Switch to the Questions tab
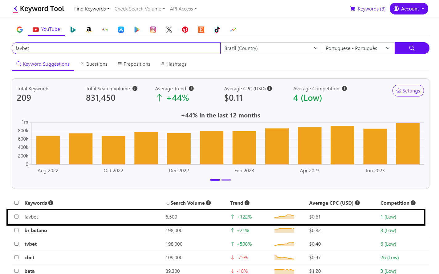Viewport: 439px width, 274px height. [x=94, y=64]
